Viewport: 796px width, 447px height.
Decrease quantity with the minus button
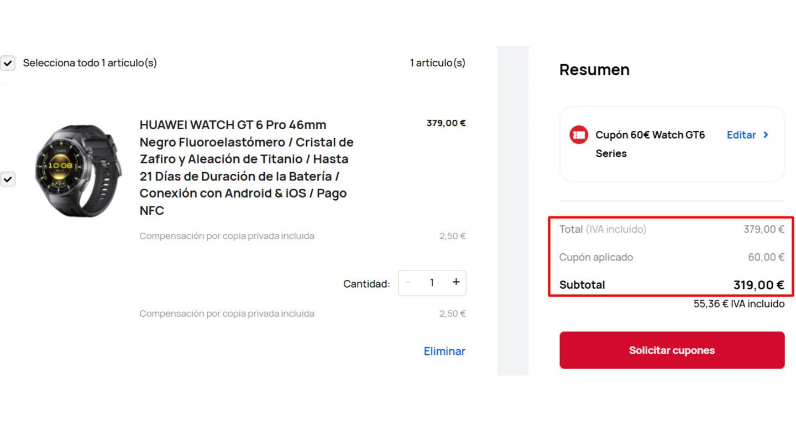[x=409, y=283]
